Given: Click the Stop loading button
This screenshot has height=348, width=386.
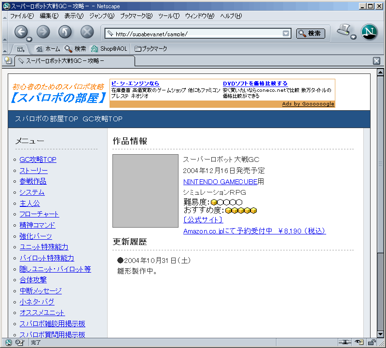Looking at the screenshot, I should tap(87, 32).
